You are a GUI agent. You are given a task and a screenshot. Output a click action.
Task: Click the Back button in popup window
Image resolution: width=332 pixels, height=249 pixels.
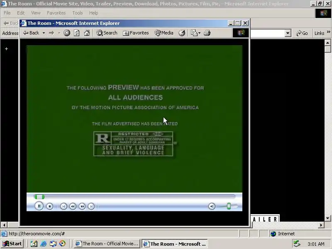[x=31, y=33]
